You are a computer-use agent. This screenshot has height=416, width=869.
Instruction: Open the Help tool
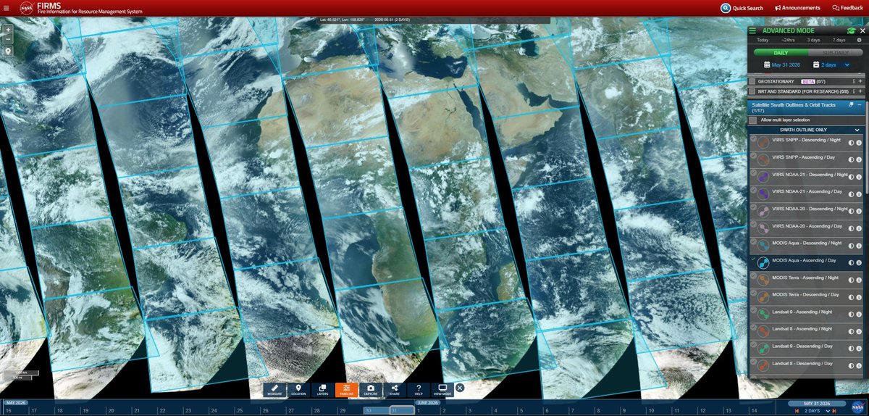(x=419, y=390)
